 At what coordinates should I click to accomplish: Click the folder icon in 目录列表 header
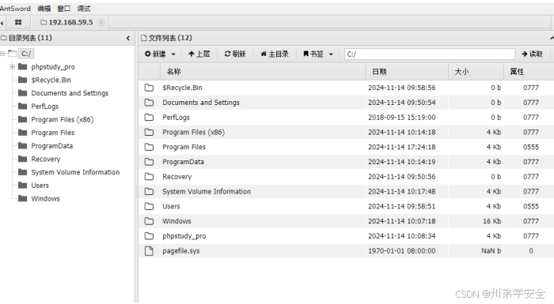(3, 38)
